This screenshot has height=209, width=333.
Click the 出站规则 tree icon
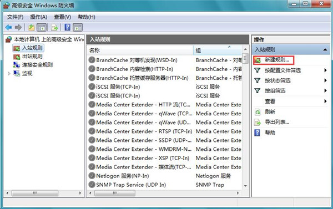[17, 57]
